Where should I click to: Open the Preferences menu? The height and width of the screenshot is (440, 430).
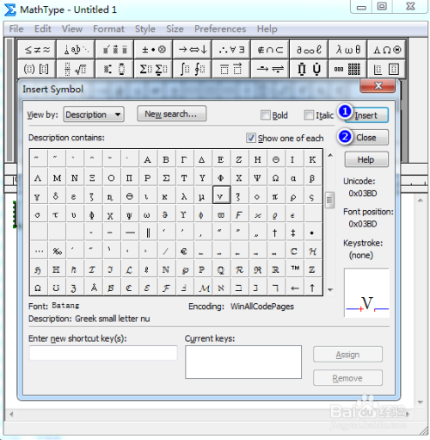pos(220,29)
